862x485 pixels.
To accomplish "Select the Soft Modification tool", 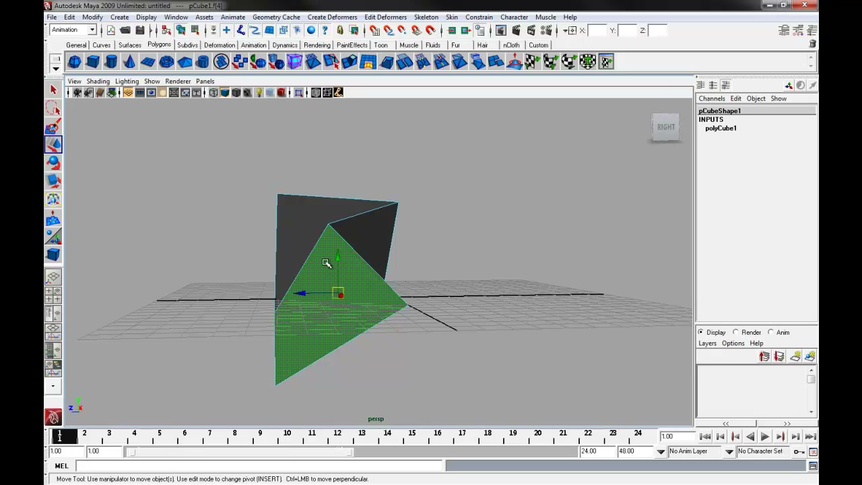I will (53, 218).
